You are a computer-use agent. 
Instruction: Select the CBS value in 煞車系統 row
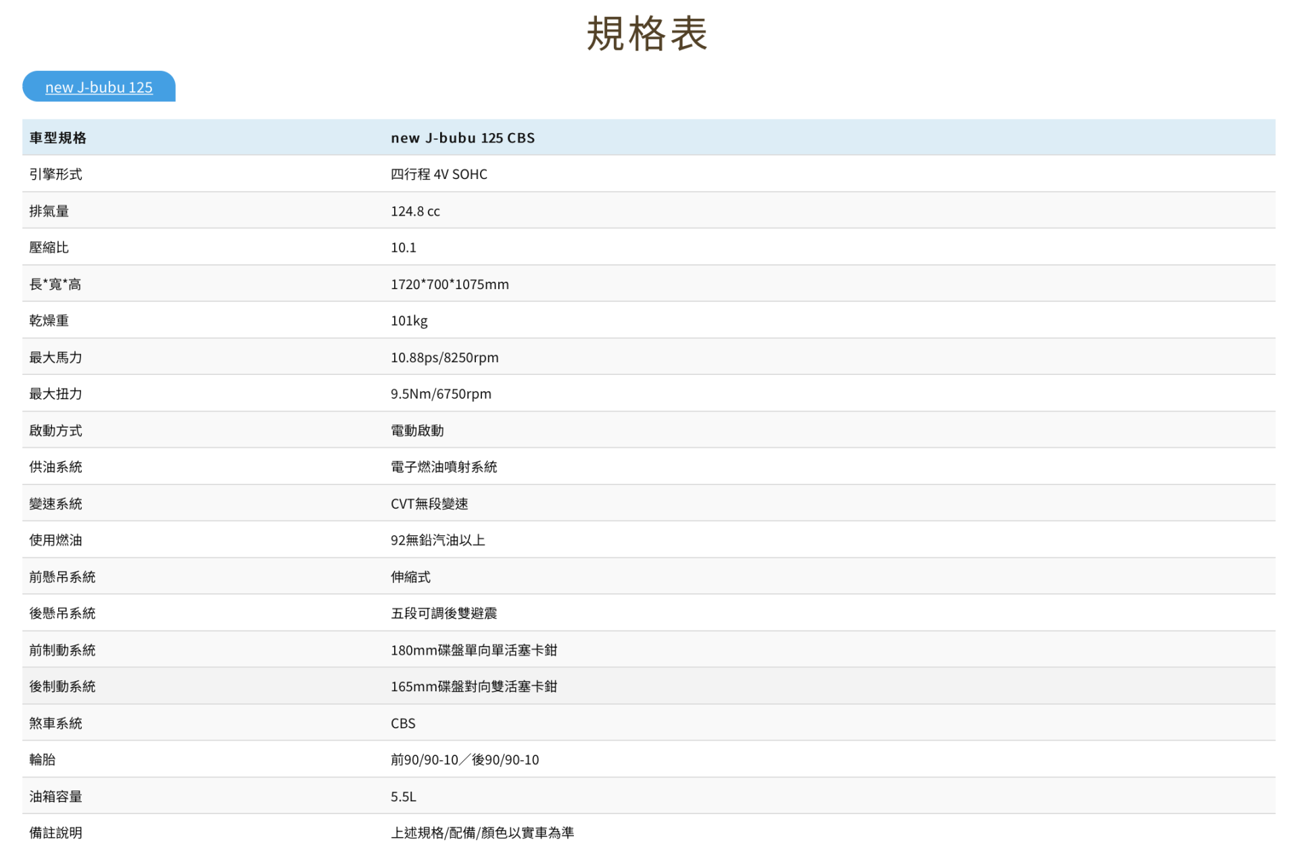coord(403,723)
